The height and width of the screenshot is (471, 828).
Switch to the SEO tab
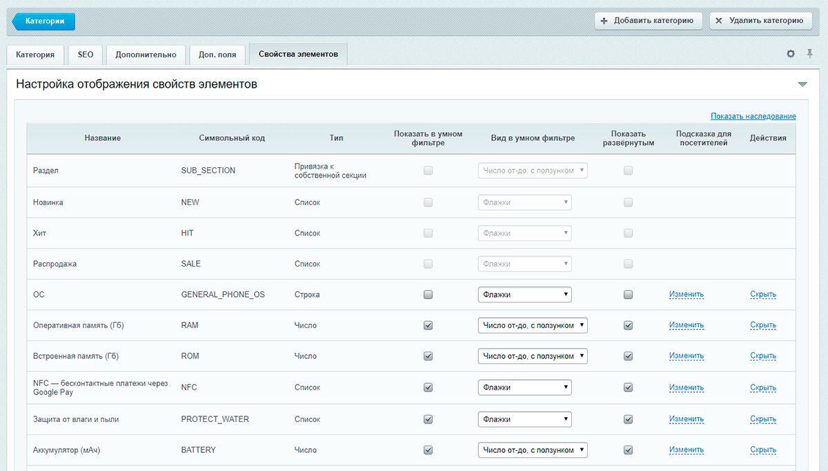click(x=86, y=55)
